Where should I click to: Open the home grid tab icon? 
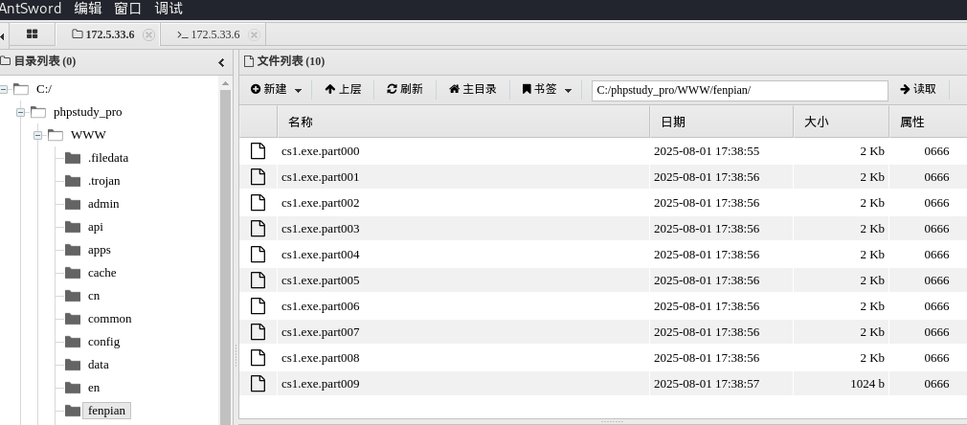coord(32,34)
